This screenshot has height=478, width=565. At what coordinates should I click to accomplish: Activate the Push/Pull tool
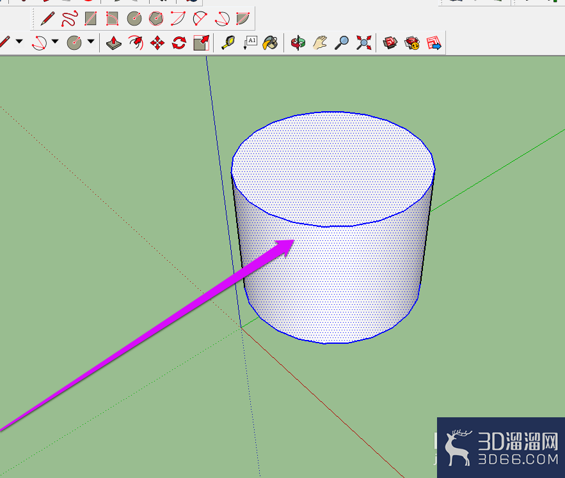[114, 43]
